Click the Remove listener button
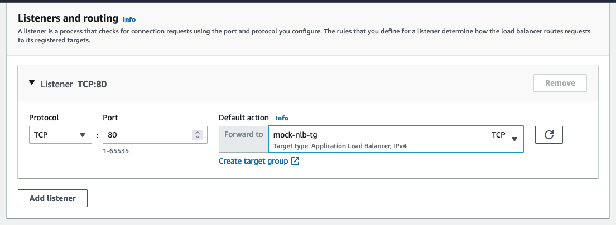The height and width of the screenshot is (225, 616). [560, 83]
